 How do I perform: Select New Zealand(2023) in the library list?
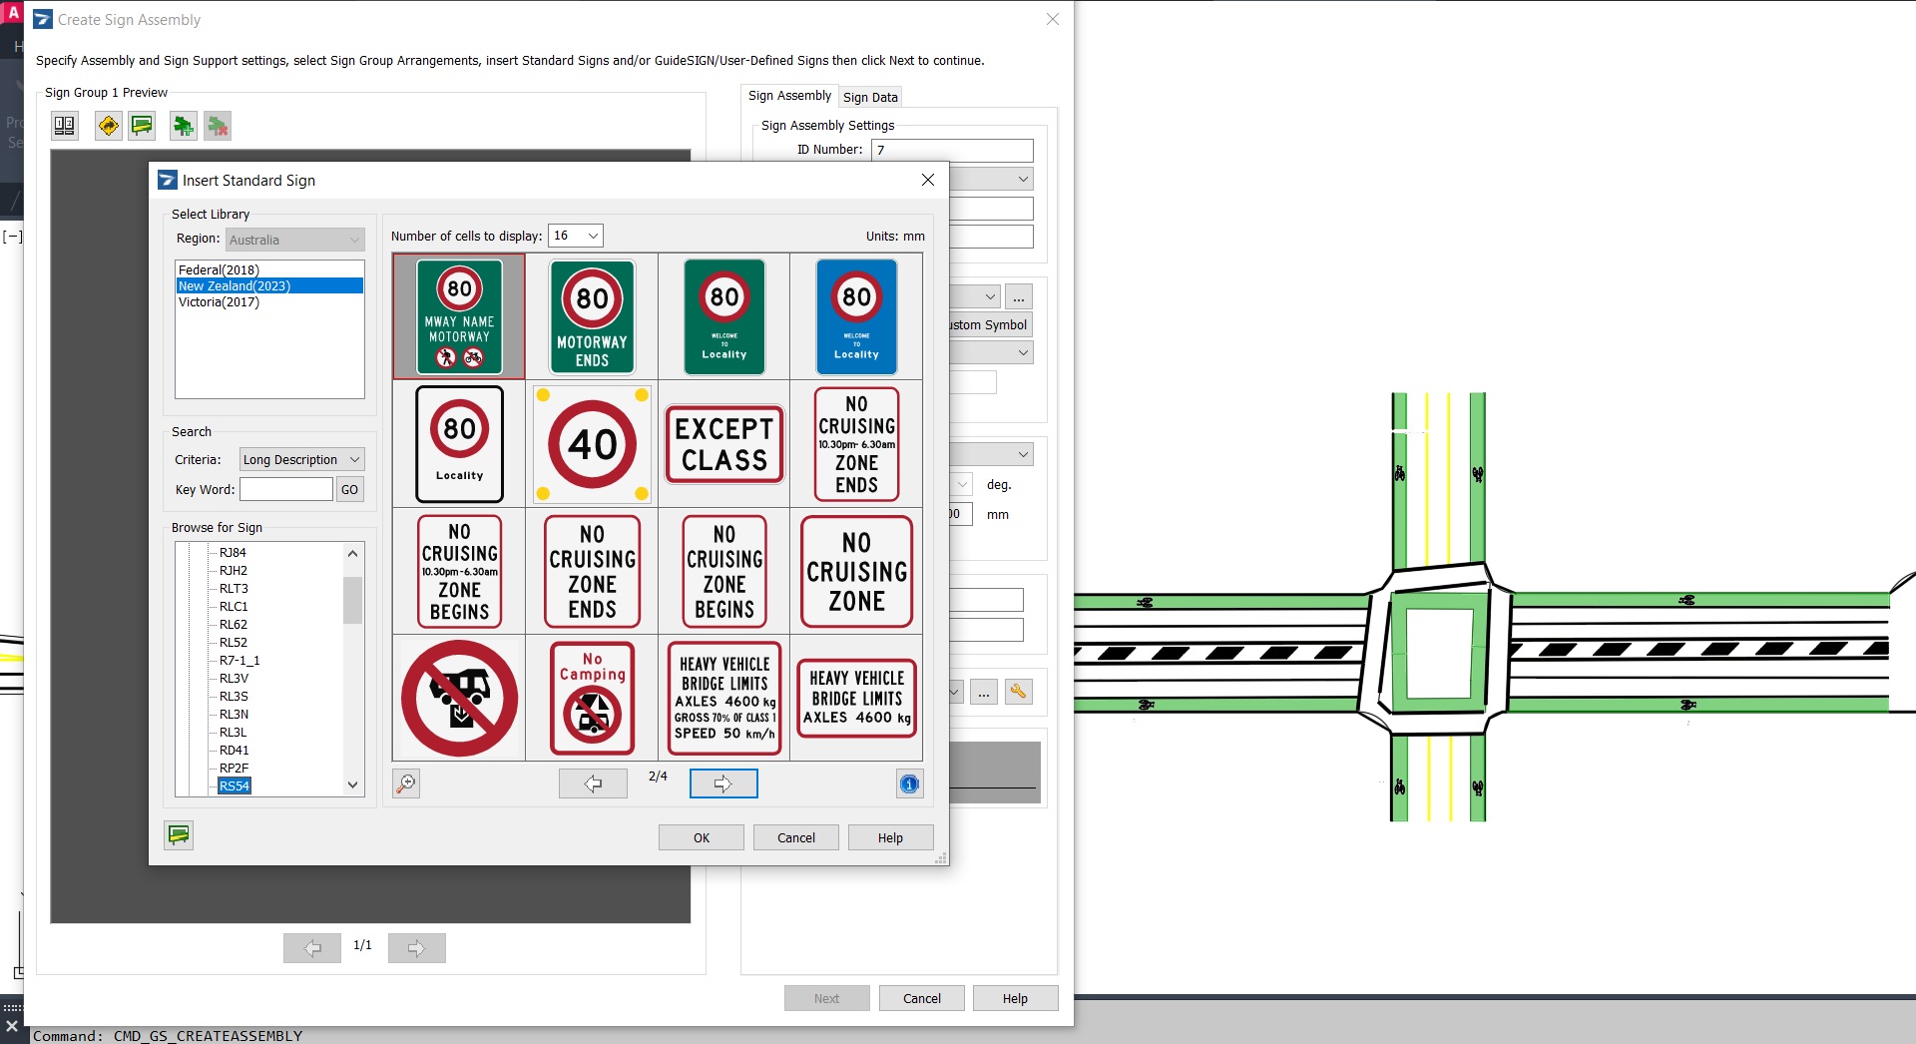click(x=234, y=285)
